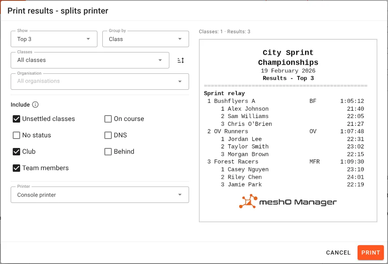The image size is (388, 264).
Task: Click the CANCEL button
Action: click(338, 253)
